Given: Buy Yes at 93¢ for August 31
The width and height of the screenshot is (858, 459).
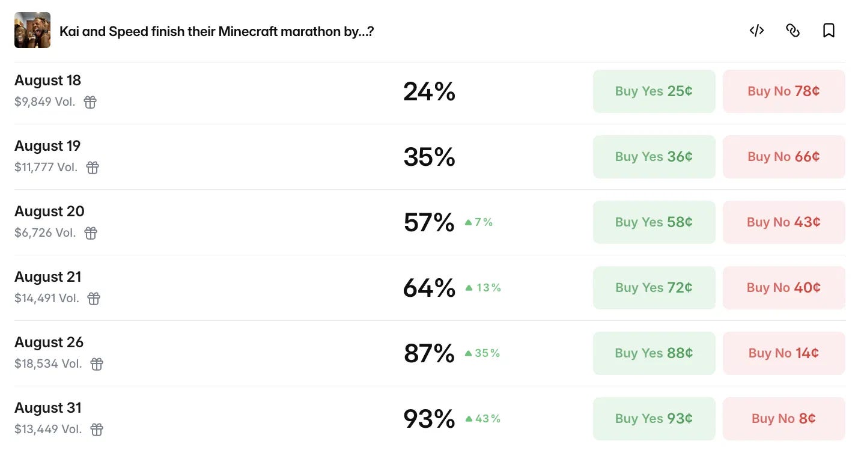Looking at the screenshot, I should [x=654, y=419].
